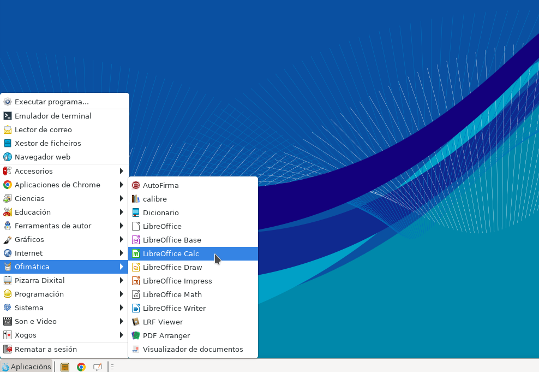Viewport: 539px width, 372px height.
Task: Click the LibreOffice Calc spreadsheet icon
Action: 136,253
